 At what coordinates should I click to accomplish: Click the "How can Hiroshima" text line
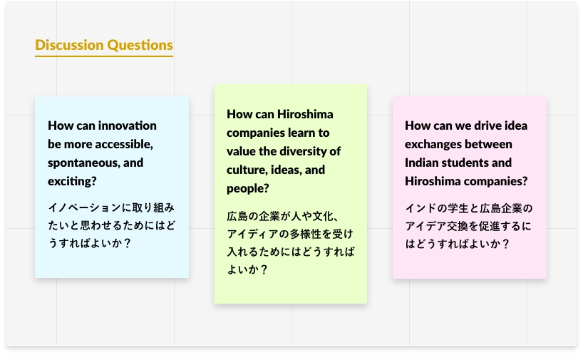(279, 114)
